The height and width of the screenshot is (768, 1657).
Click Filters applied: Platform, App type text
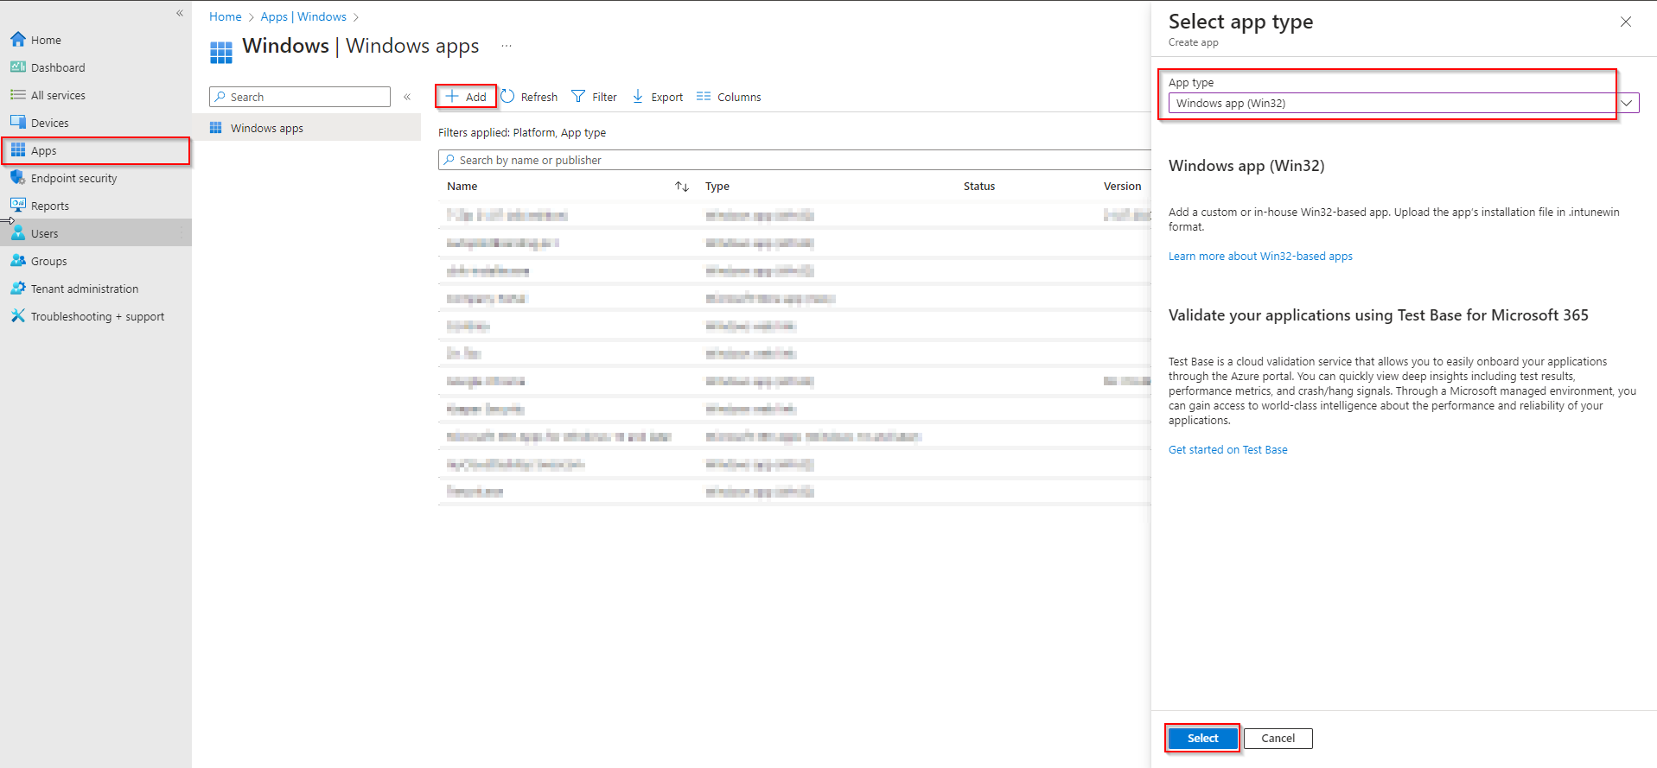point(522,132)
